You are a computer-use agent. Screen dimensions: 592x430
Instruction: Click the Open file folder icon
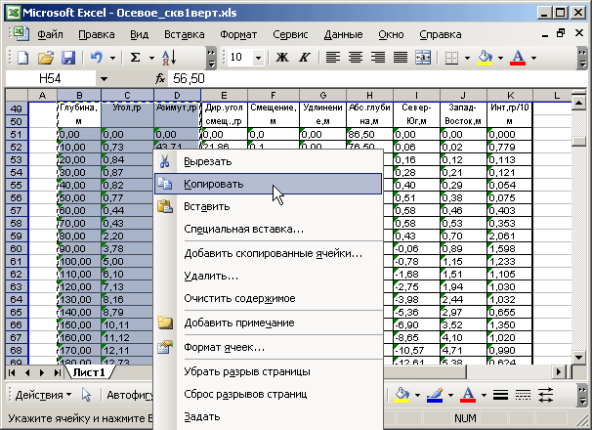44,59
